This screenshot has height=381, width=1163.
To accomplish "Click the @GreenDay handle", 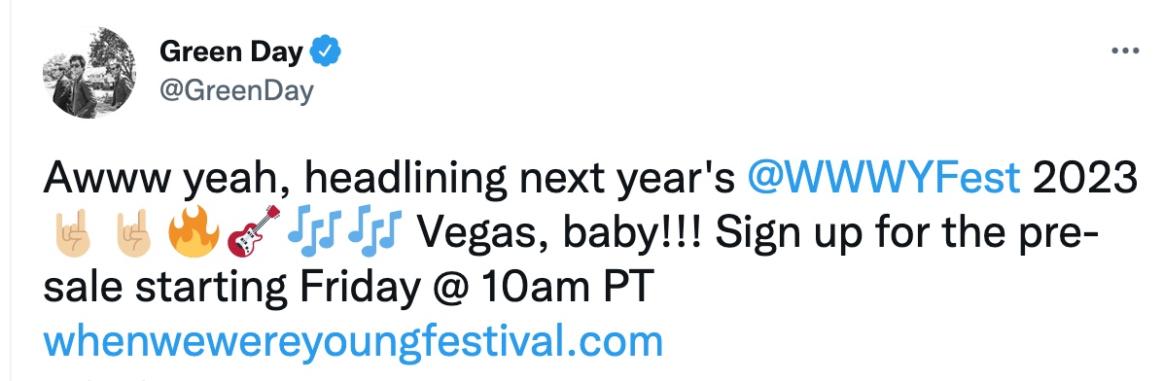I will (x=236, y=91).
